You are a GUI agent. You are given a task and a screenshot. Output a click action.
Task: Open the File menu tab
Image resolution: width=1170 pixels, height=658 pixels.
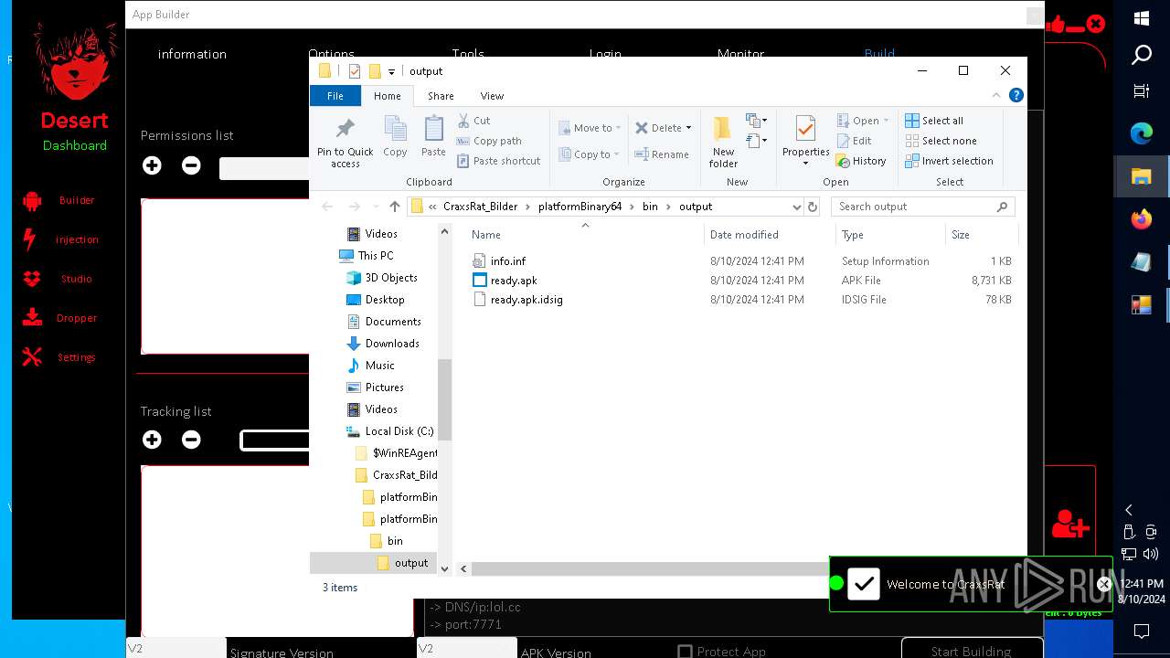coord(335,96)
